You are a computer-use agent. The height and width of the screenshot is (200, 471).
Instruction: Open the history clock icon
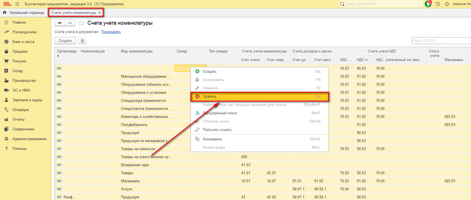pos(438,4)
